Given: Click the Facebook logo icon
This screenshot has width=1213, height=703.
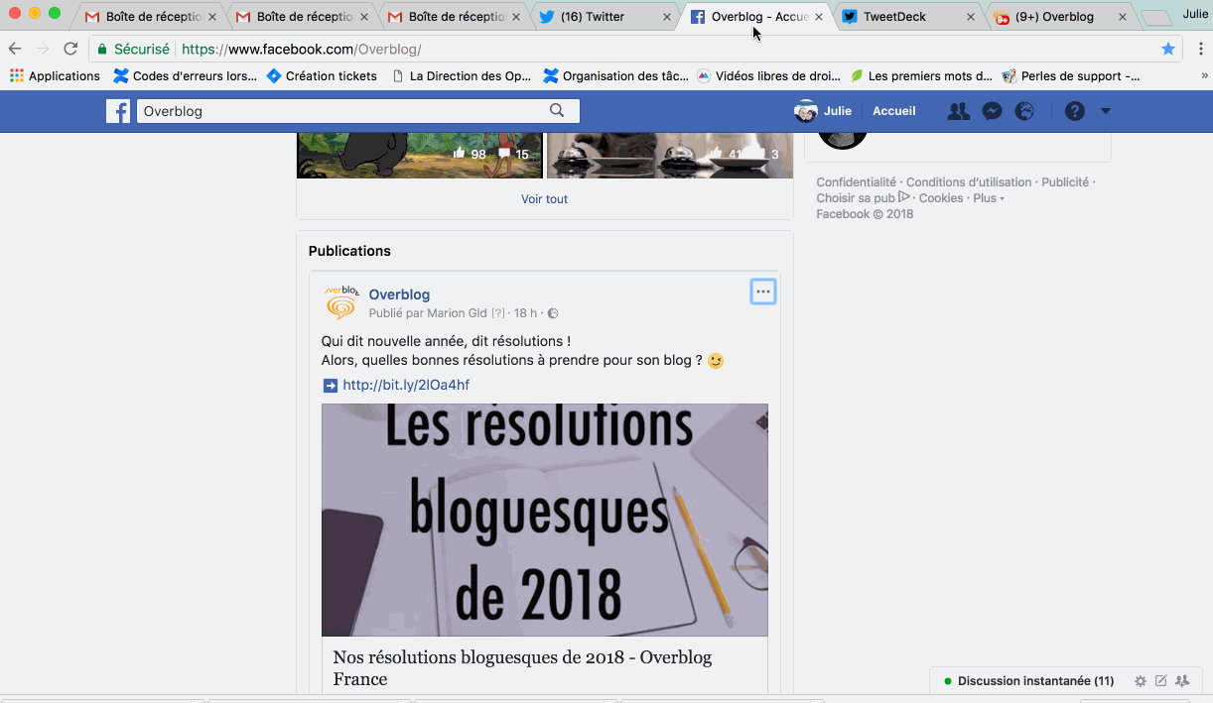Looking at the screenshot, I should tap(118, 111).
